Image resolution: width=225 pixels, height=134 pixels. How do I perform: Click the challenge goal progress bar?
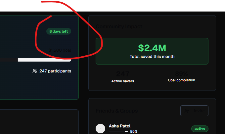pyautogui.click(x=36, y=60)
